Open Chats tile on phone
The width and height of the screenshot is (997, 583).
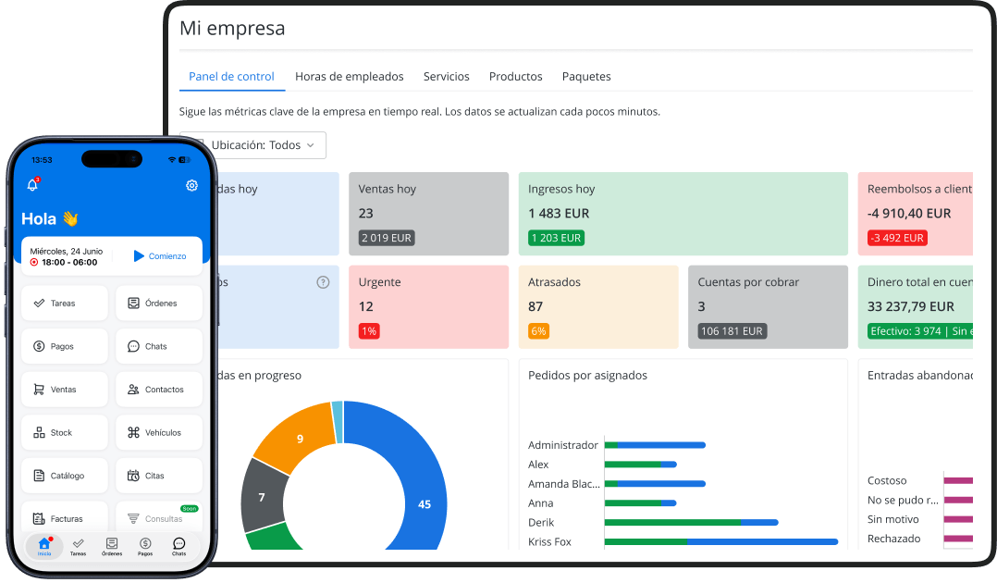pyautogui.click(x=159, y=346)
